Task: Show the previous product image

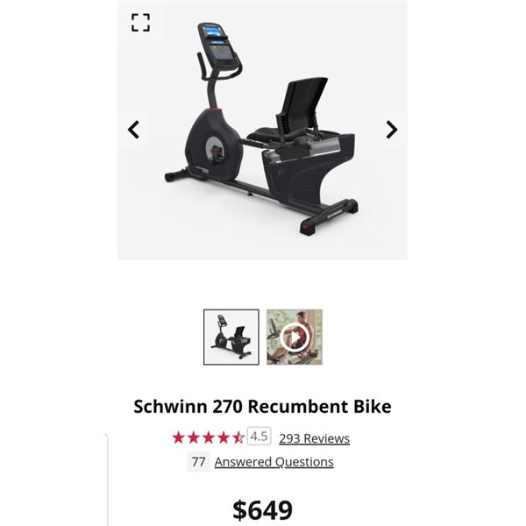Action: pyautogui.click(x=133, y=130)
